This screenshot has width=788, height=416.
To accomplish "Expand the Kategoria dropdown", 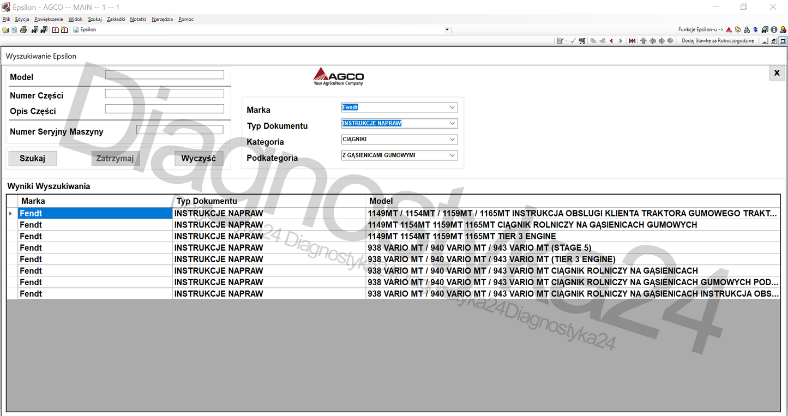I will pos(453,139).
